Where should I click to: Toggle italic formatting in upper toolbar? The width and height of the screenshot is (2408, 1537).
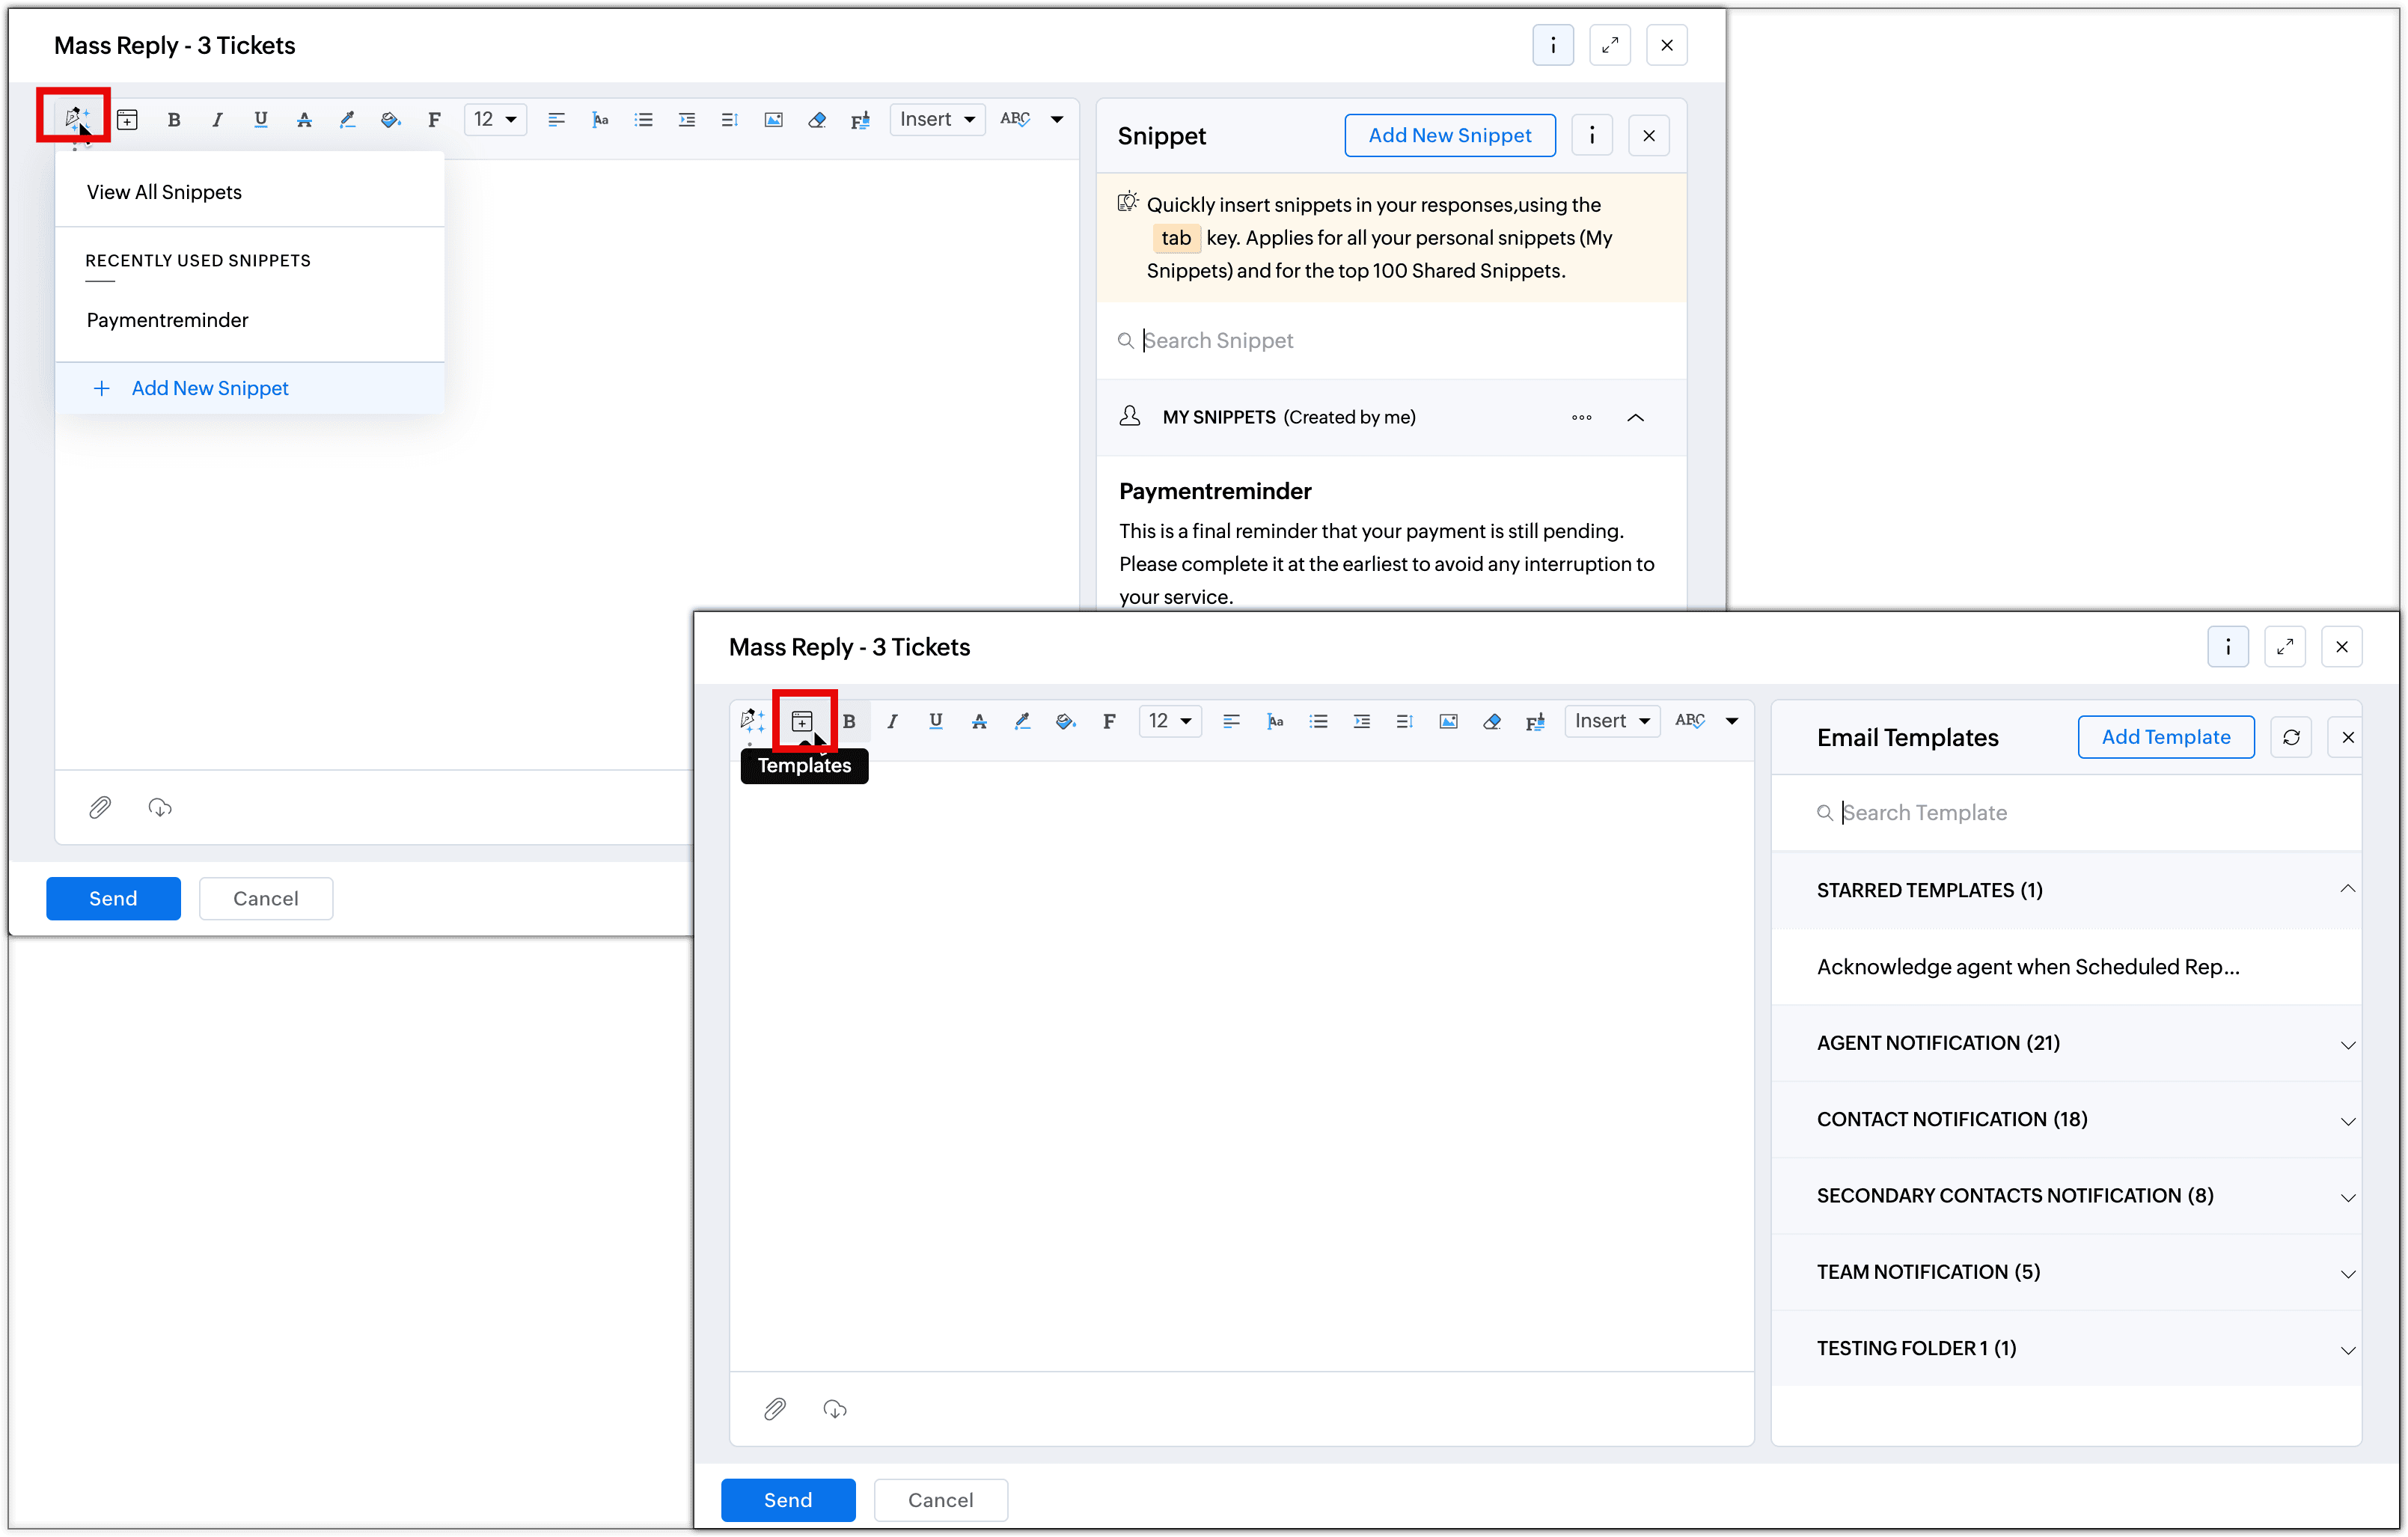pos(217,120)
